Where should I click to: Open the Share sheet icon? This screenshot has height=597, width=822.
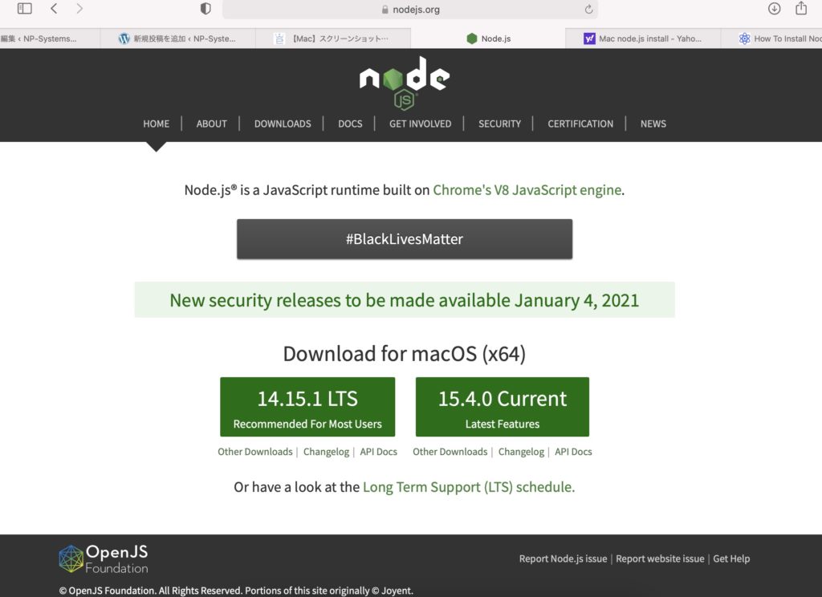(x=801, y=8)
